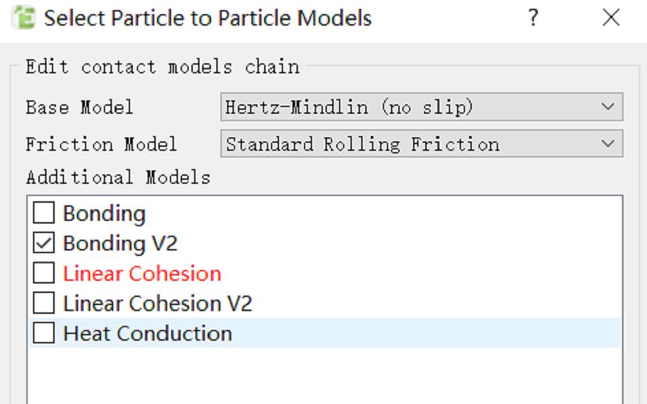
Task: Click the Standard Rolling Friction value
Action: click(x=363, y=144)
